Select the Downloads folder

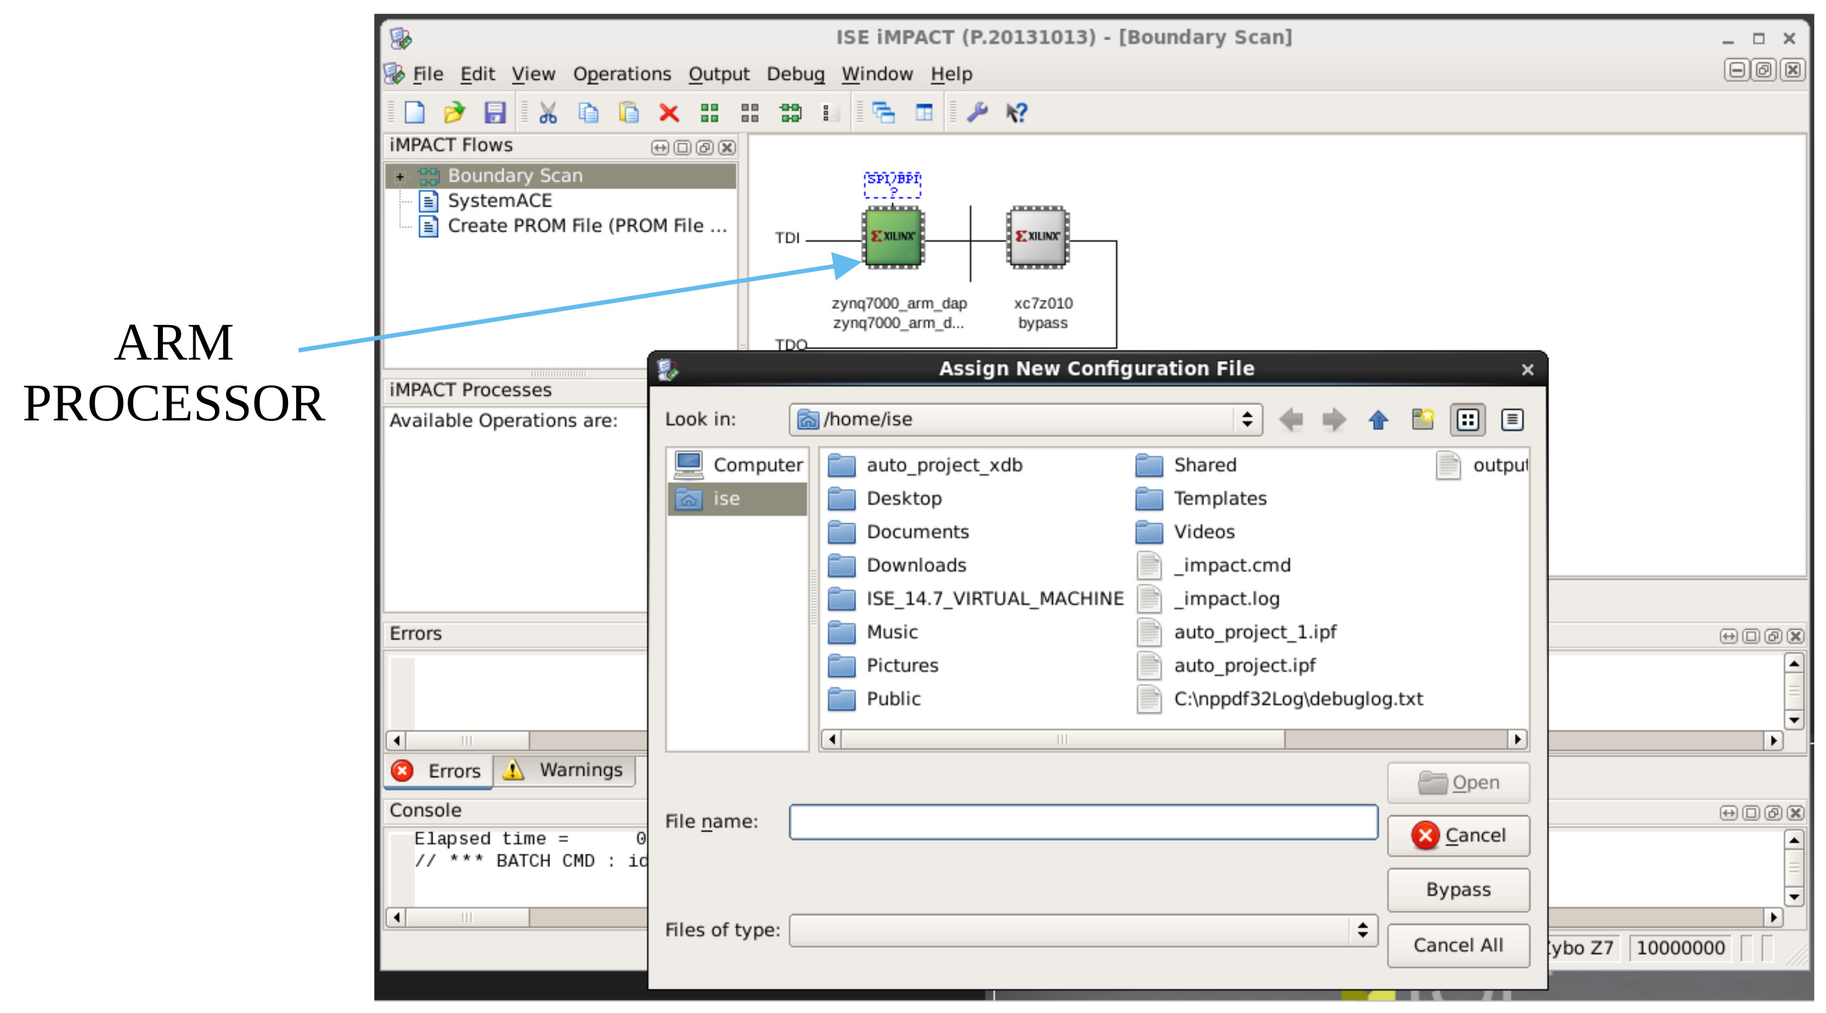[898, 565]
